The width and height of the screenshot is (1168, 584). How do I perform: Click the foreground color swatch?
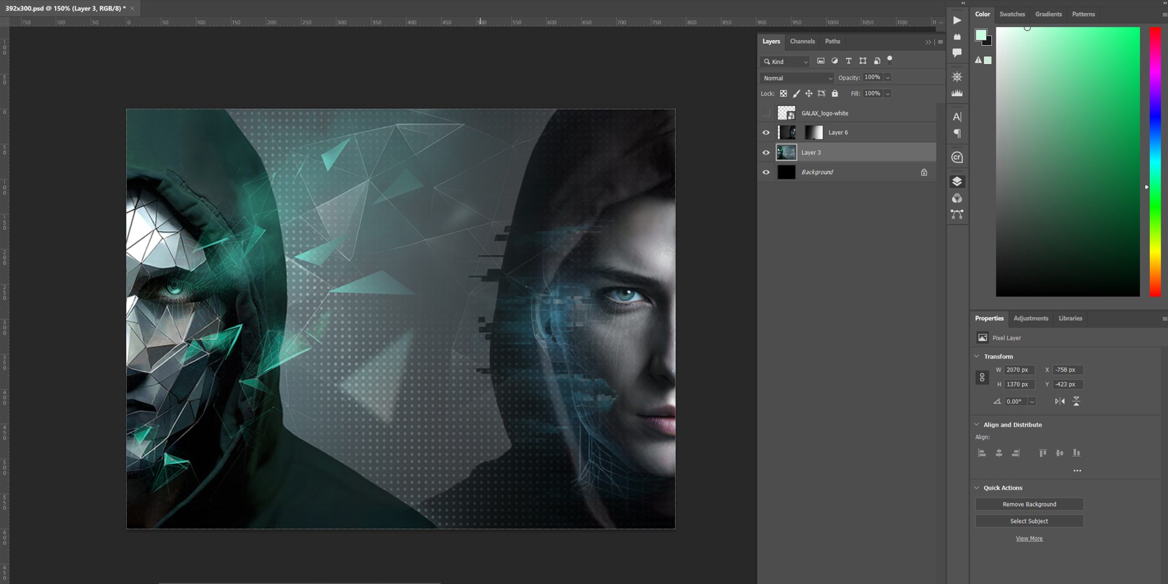click(980, 35)
